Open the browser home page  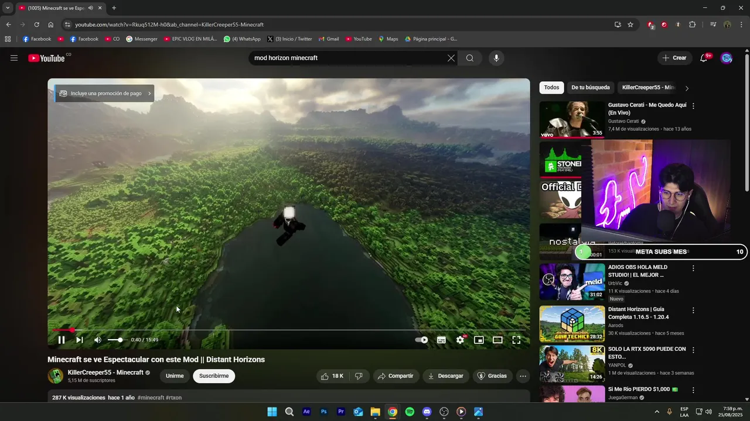[x=51, y=25]
